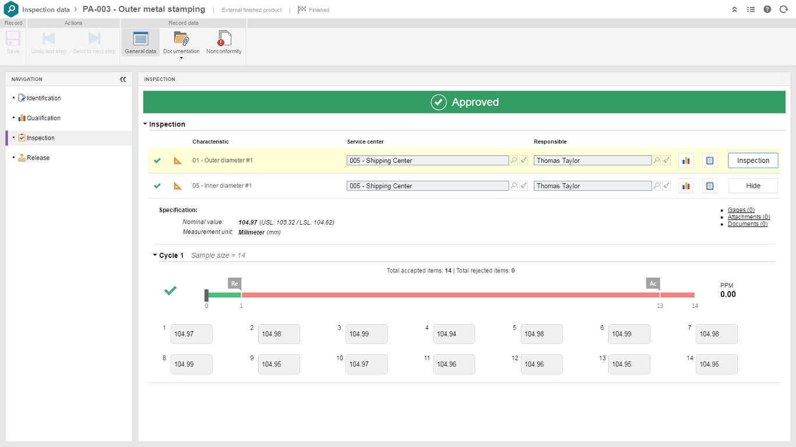Open the notes icon for Inner diameter #1

click(x=709, y=185)
